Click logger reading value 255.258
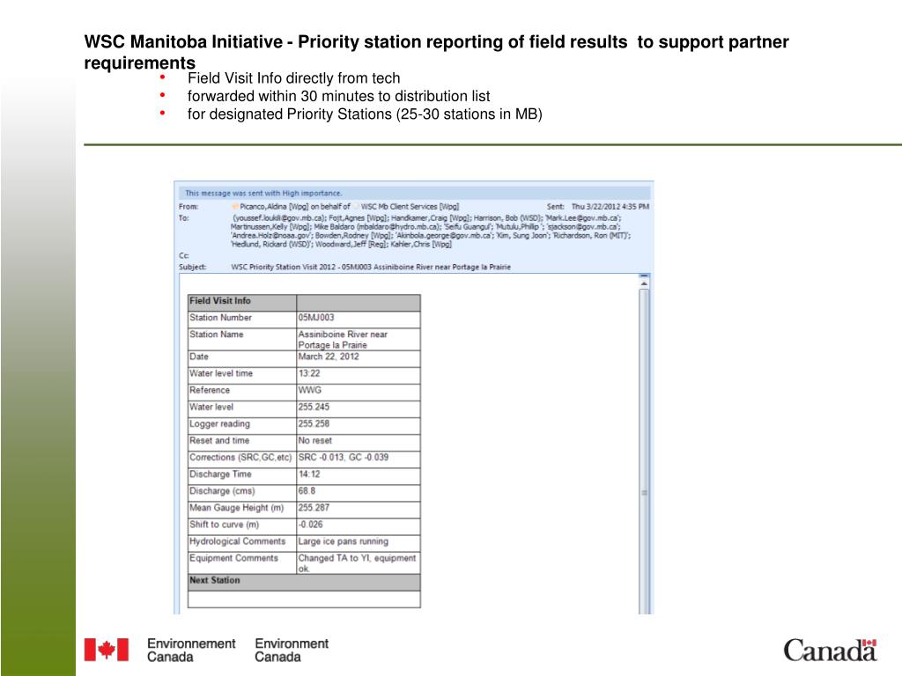The width and height of the screenshot is (902, 676). [359, 424]
